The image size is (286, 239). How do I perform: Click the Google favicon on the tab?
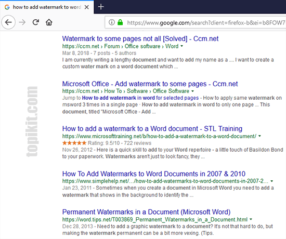coord(7,7)
